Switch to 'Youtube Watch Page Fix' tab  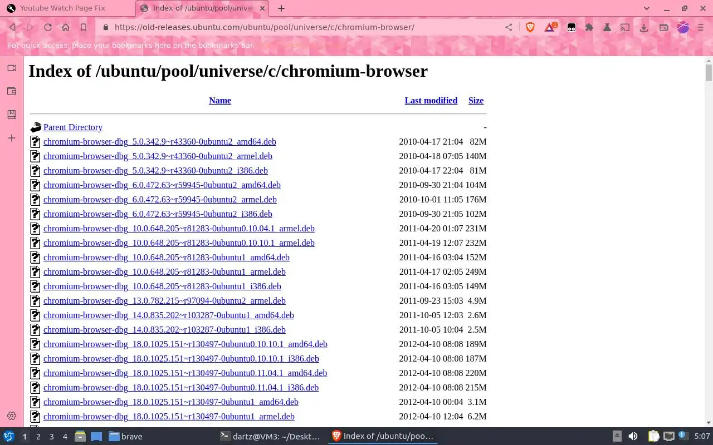pos(67,8)
